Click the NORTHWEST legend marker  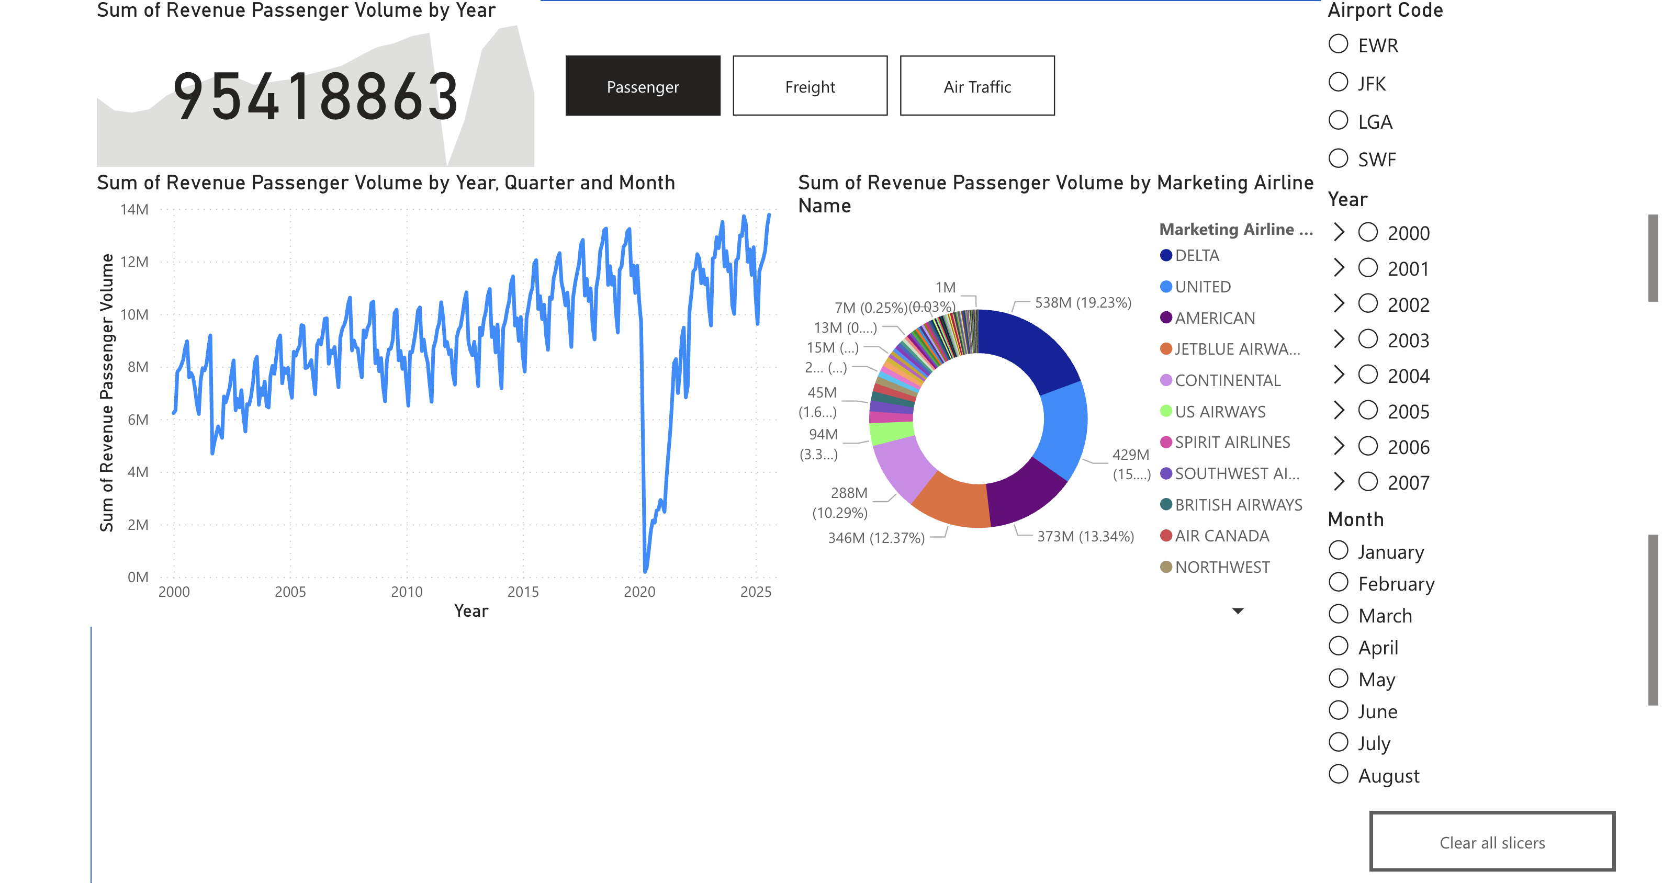[x=1165, y=567]
